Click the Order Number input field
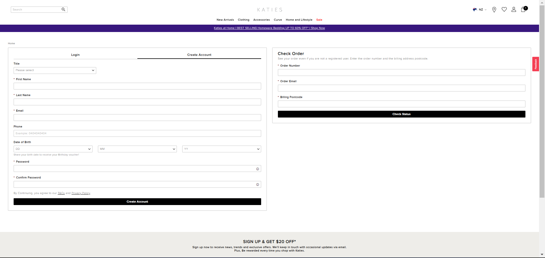 click(x=401, y=72)
